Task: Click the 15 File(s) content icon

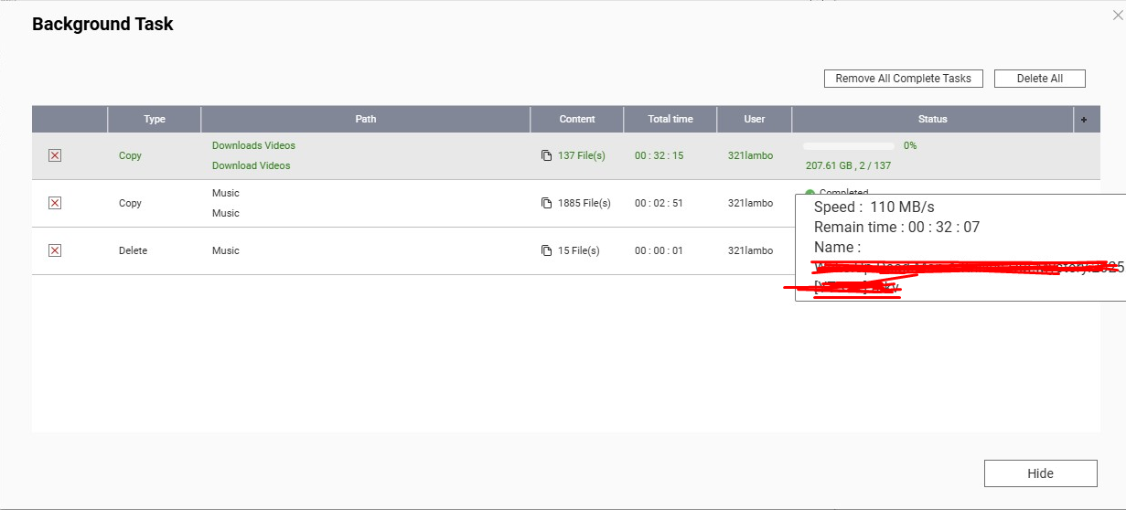Action: 546,250
